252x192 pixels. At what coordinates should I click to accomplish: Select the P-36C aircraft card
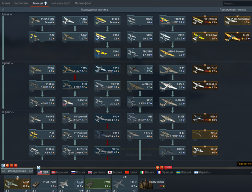(x=75, y=37)
